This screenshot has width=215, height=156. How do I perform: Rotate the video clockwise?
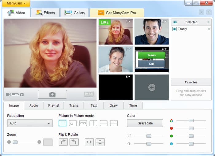click(x=63, y=142)
